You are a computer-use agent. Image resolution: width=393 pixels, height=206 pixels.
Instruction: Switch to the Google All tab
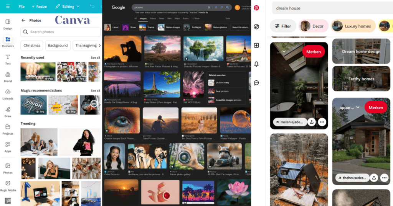coord(135,18)
